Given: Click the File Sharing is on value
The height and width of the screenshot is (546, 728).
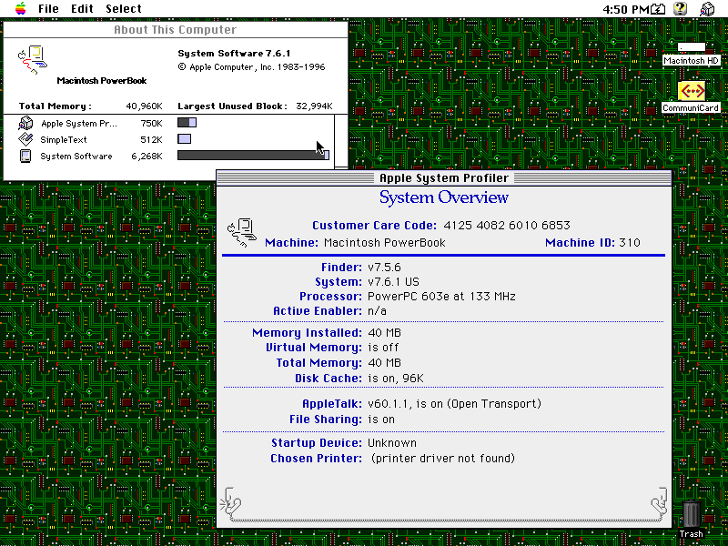Looking at the screenshot, I should click(x=381, y=420).
